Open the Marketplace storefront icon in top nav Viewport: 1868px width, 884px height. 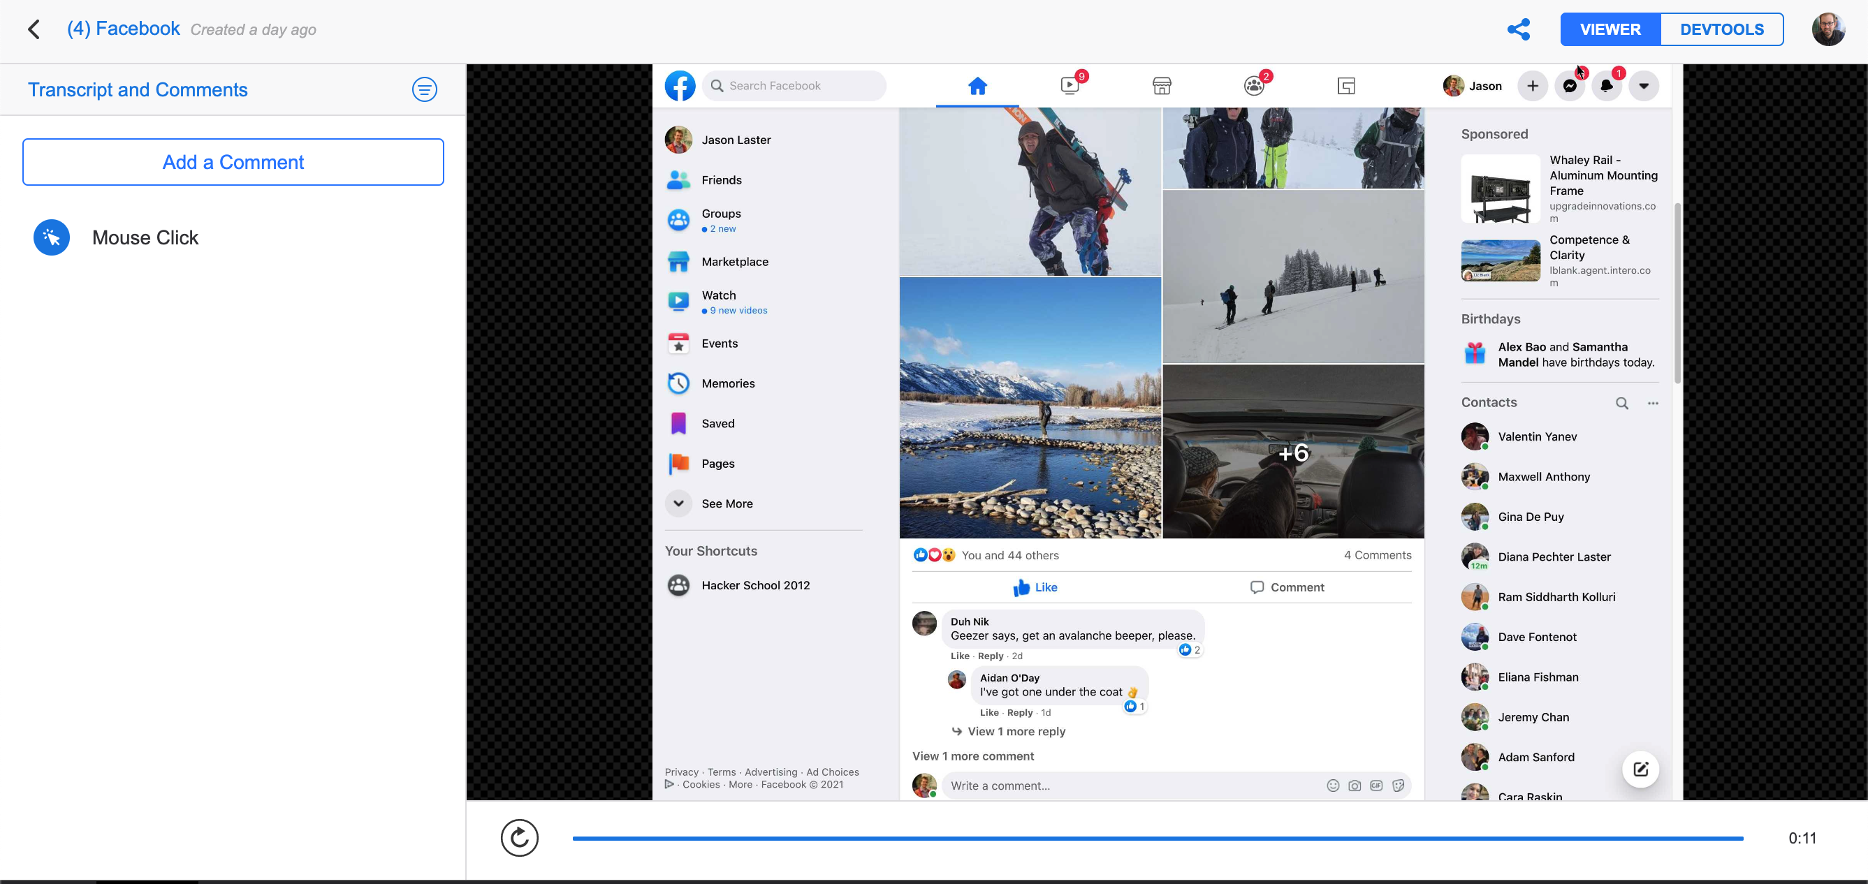point(1161,85)
